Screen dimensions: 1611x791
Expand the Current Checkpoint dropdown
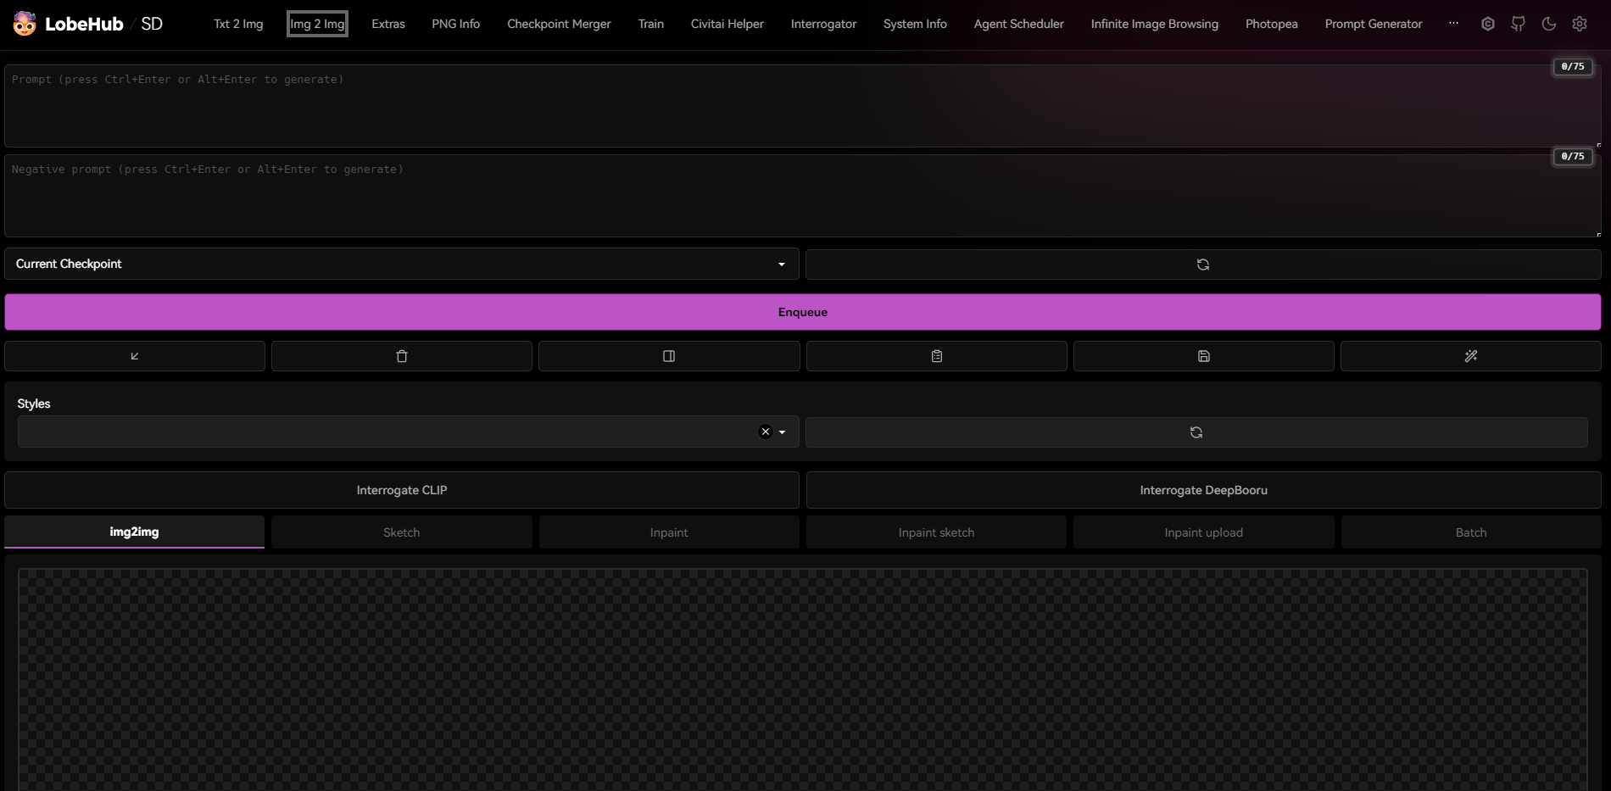[x=781, y=264]
